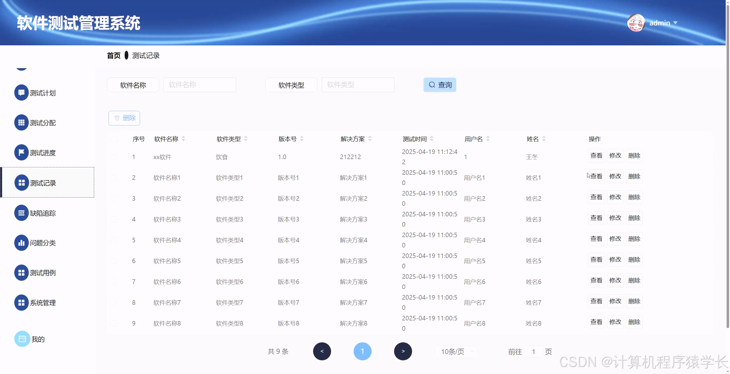
Task: Sort table by 姓名 column arrows
Action: pyautogui.click(x=544, y=139)
